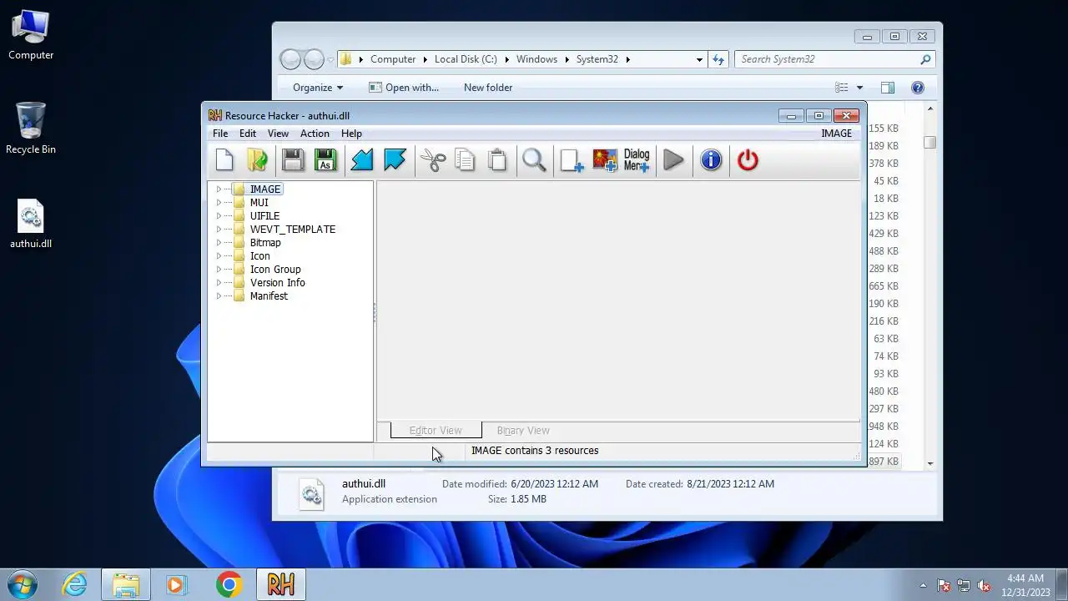Select the Manifest folder label
Image resolution: width=1068 pixels, height=601 pixels.
tap(269, 296)
